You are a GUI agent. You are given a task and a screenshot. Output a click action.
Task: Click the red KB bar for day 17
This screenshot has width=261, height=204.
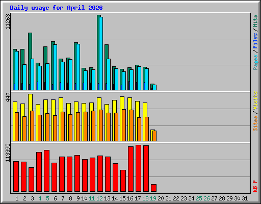138,168
